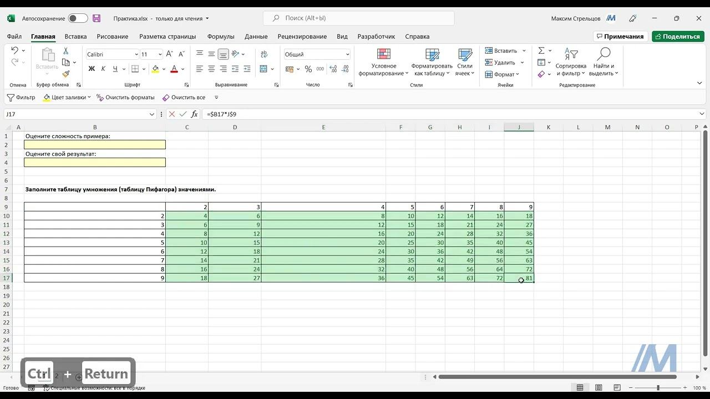Click the Name Box showing J17

80,114
